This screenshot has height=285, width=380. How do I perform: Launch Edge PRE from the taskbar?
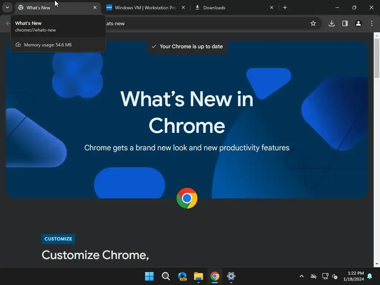182,276
